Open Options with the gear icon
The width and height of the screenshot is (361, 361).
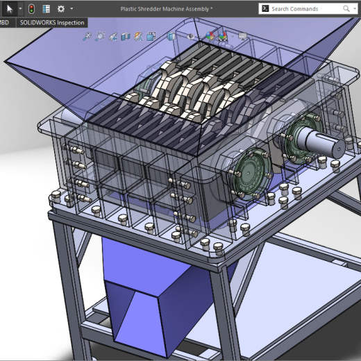[61, 9]
